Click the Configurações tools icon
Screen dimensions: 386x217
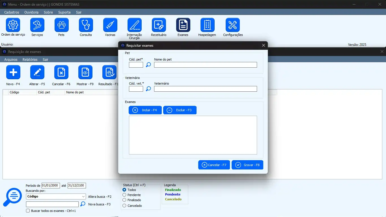(x=232, y=25)
